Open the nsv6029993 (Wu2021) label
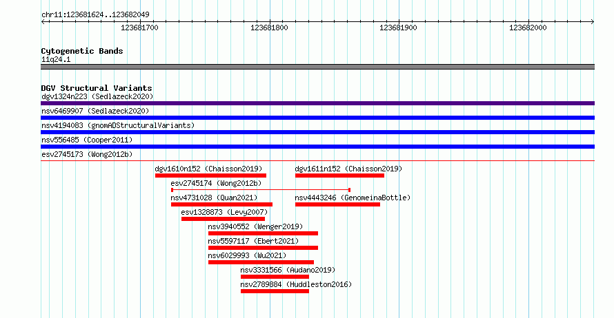Viewport: 614px width, 318px height. [247, 255]
